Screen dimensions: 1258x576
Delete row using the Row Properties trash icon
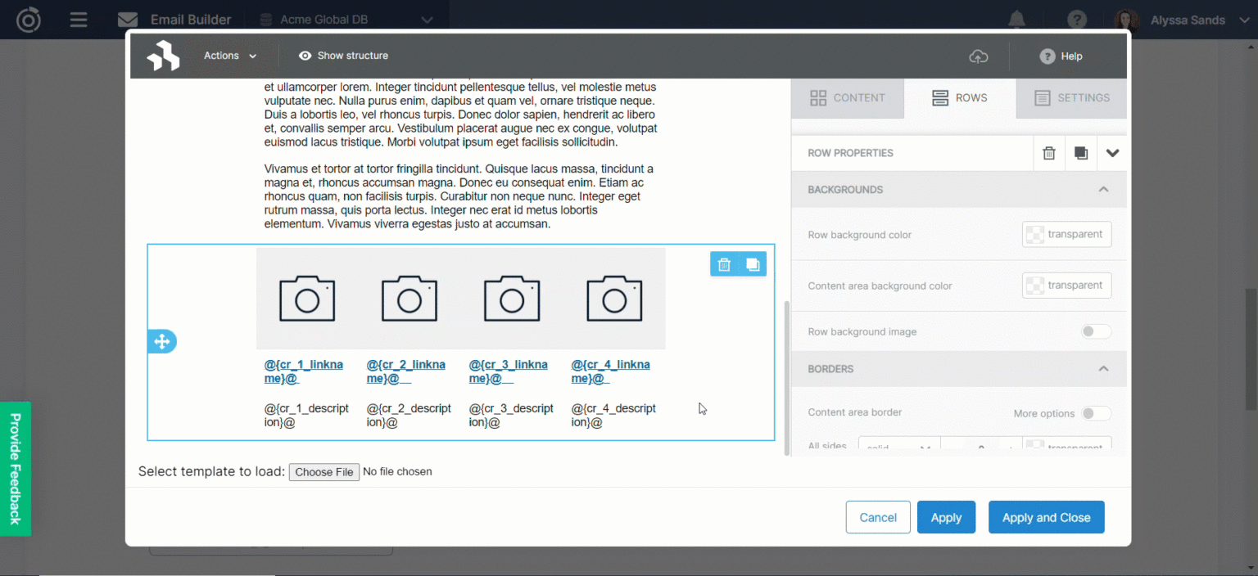tap(1048, 153)
